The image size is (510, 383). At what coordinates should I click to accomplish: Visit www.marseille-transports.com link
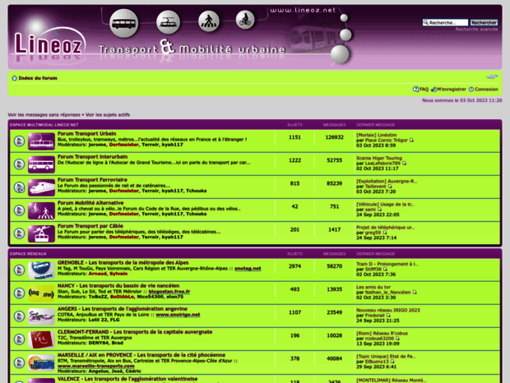pyautogui.click(x=96, y=366)
